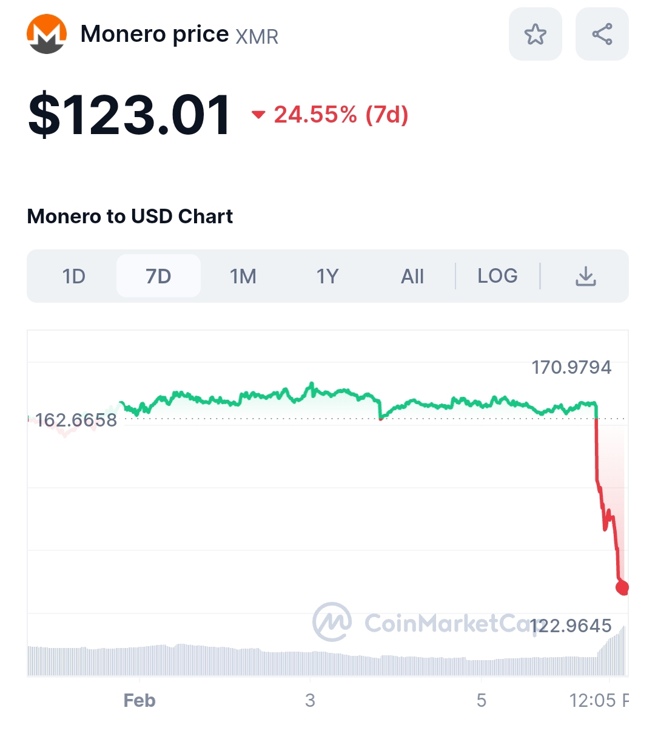Show the All-time price chart
This screenshot has height=739, width=655.
(412, 276)
